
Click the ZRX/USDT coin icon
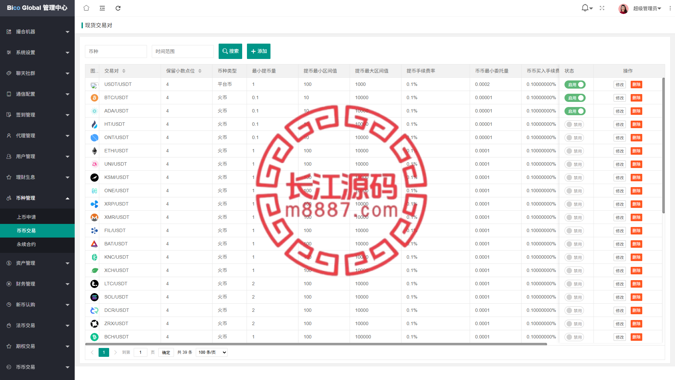click(x=94, y=324)
